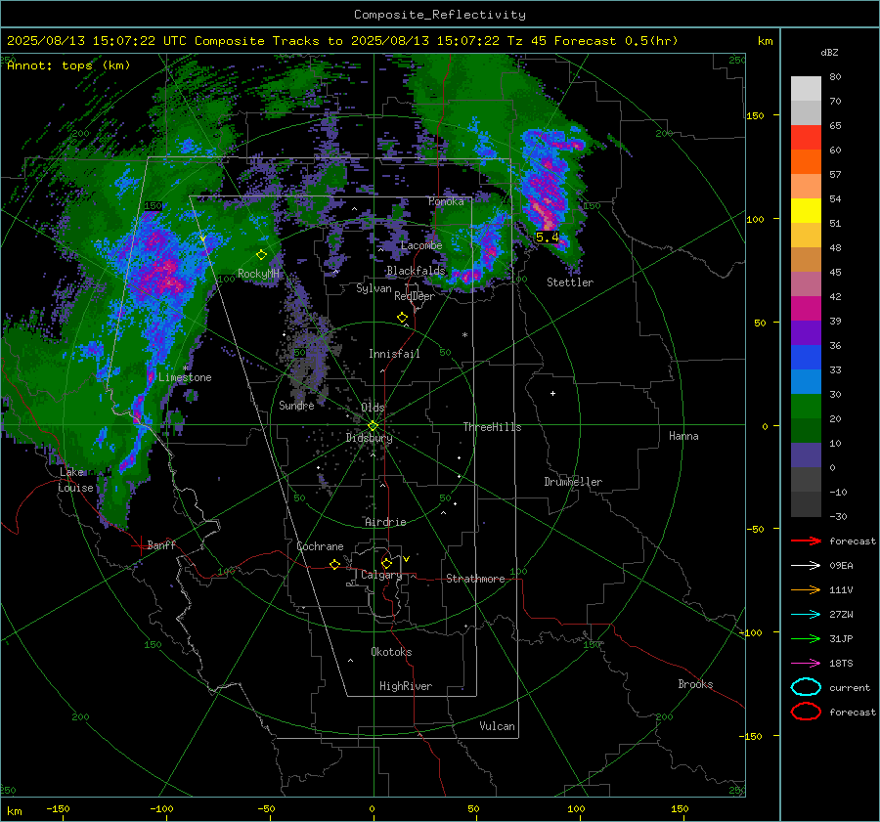Viewport: 880px width, 822px height.
Task: Click the white 09EA arrow in legend
Action: point(806,566)
